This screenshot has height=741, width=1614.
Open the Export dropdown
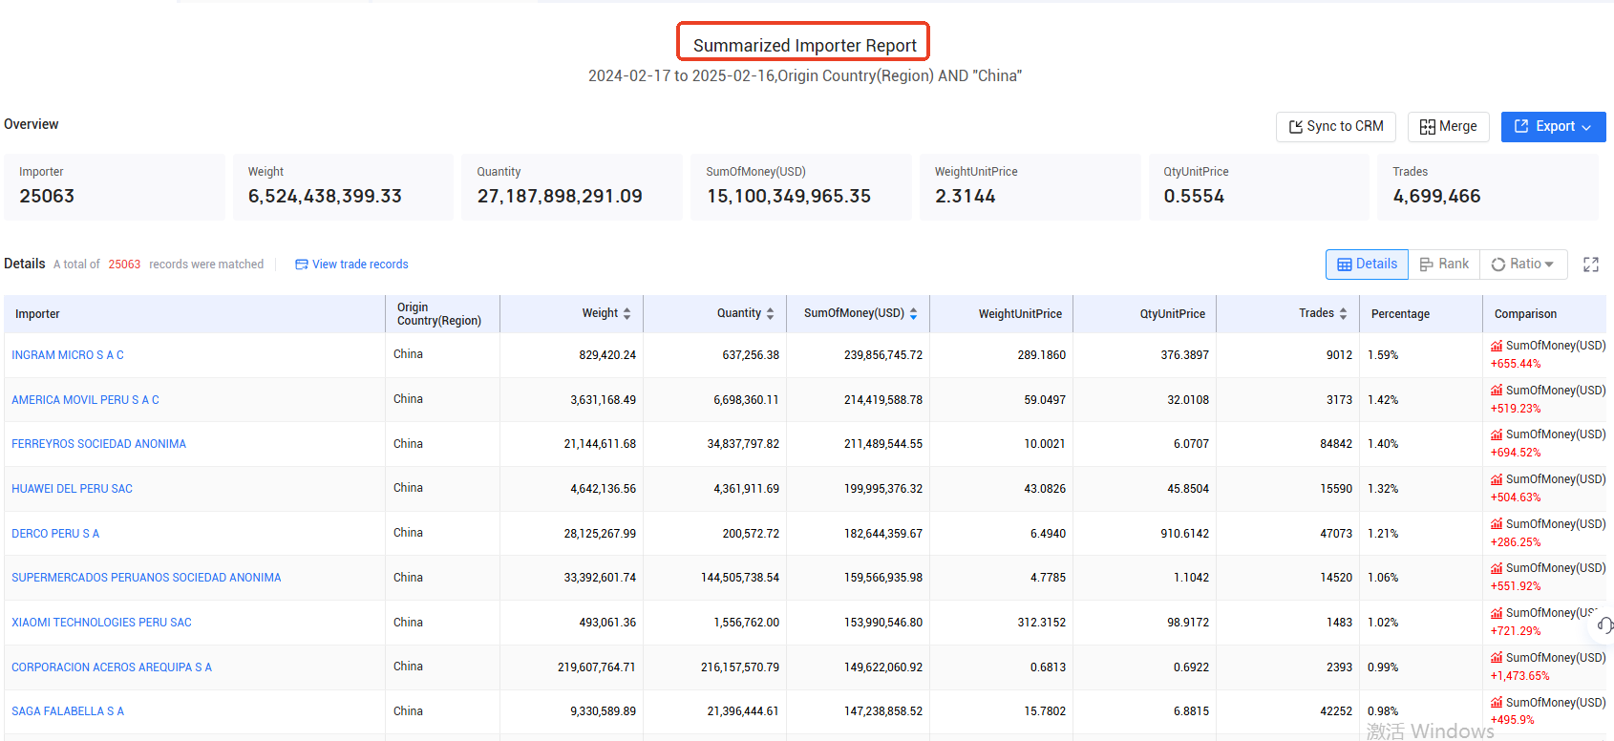pyautogui.click(x=1553, y=127)
